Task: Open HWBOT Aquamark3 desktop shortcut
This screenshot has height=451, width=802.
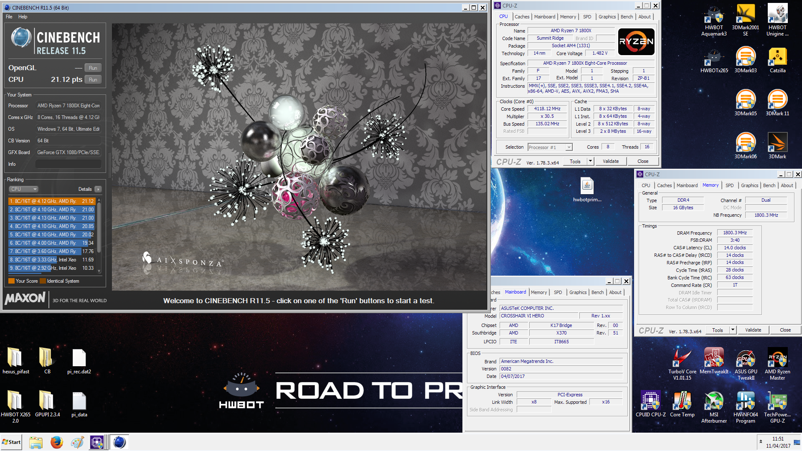Action: (714, 20)
